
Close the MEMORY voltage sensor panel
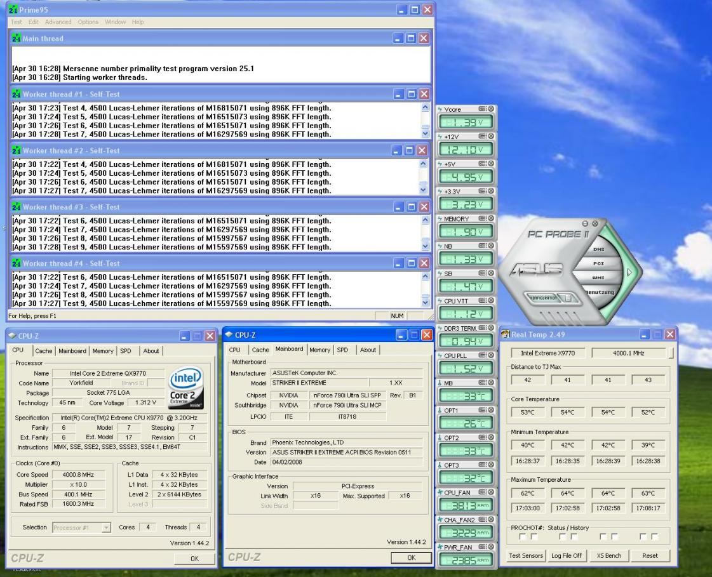(491, 218)
